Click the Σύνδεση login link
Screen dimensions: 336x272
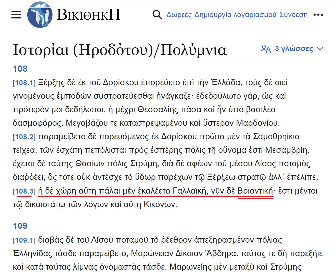[293, 15]
